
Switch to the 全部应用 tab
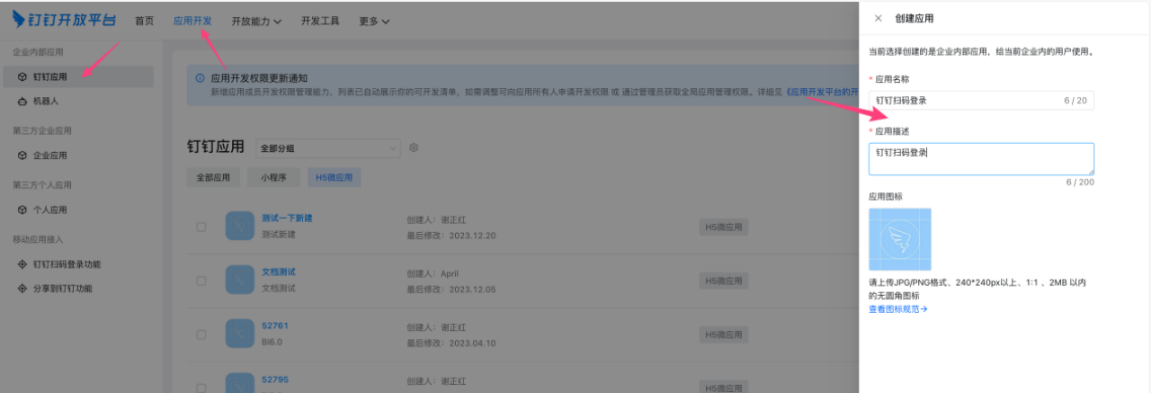(x=212, y=177)
